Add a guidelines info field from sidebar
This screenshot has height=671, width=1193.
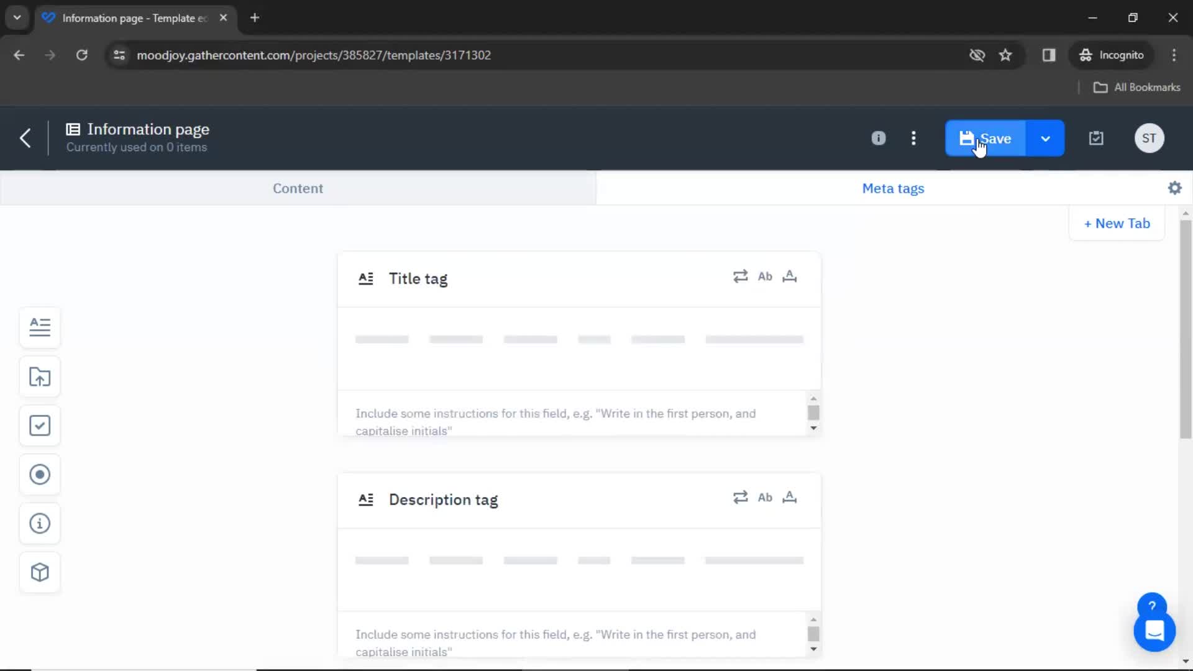[x=40, y=523]
